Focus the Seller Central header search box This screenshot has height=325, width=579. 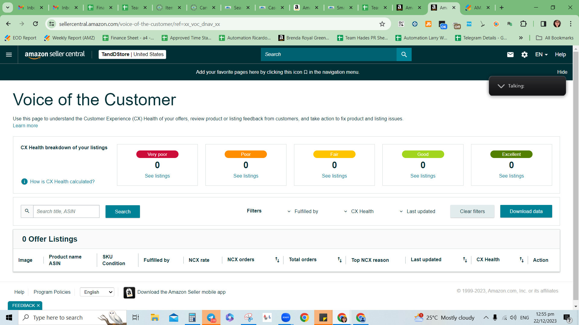(x=329, y=54)
